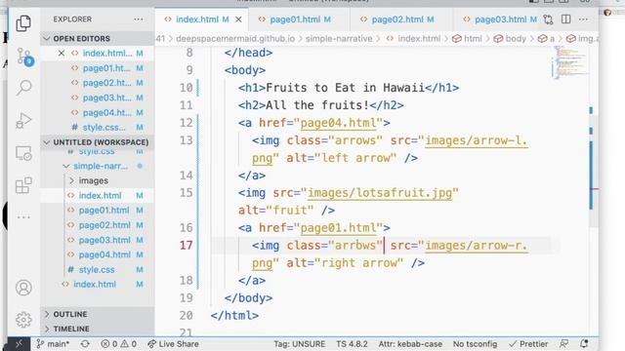Open page03.ht... in Open Editors
The image size is (625, 351).
click(106, 97)
